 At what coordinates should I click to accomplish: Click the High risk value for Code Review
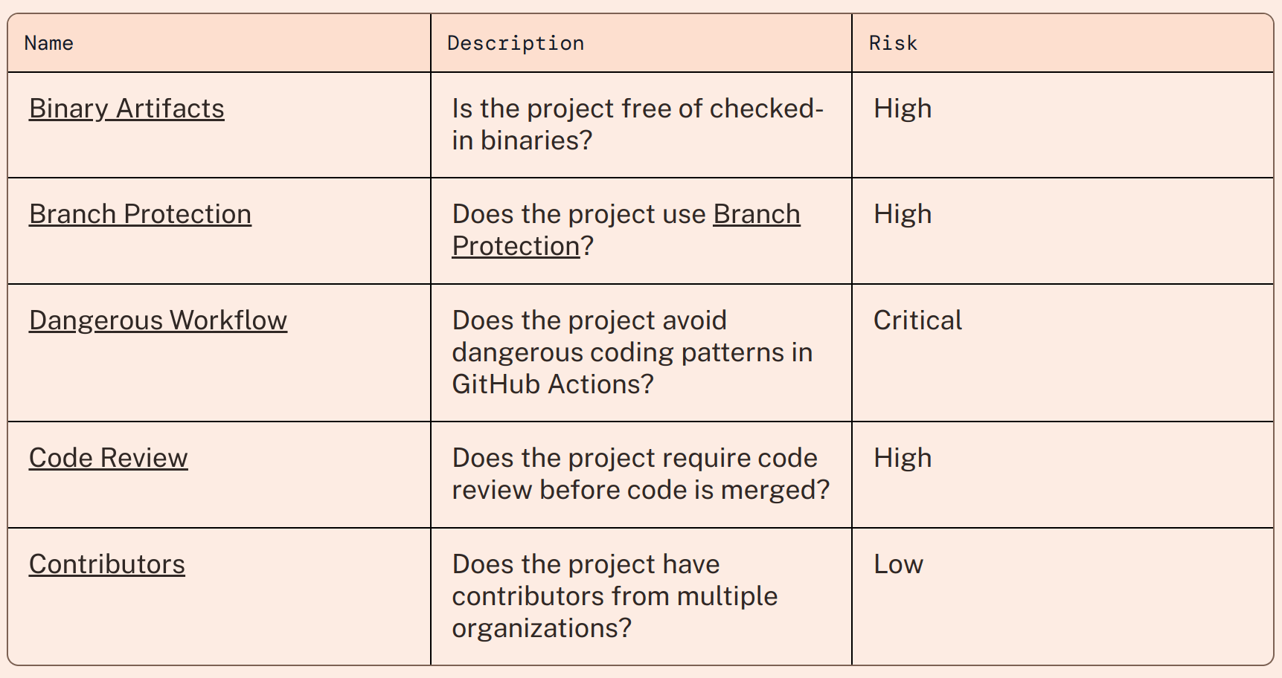click(x=902, y=458)
